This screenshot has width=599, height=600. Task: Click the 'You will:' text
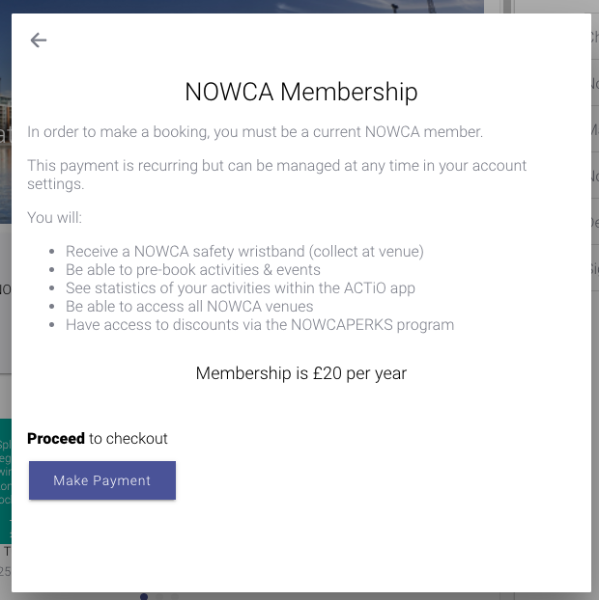pyautogui.click(x=54, y=217)
